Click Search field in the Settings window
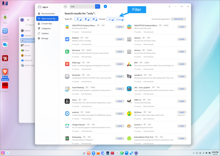Screen dimensions: 220x156 [28, 25]
